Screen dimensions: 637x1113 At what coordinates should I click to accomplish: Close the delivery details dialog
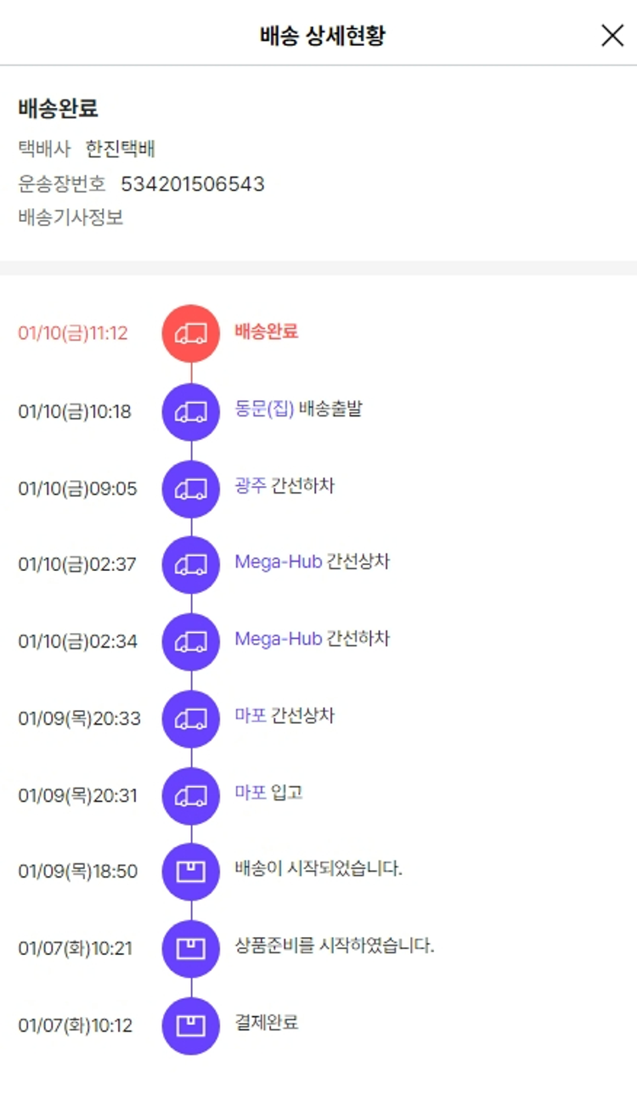click(612, 35)
